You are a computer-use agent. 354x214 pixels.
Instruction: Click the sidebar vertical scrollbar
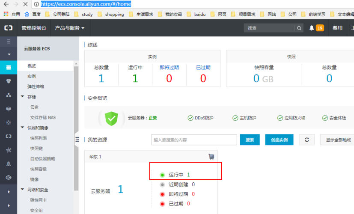76,128
